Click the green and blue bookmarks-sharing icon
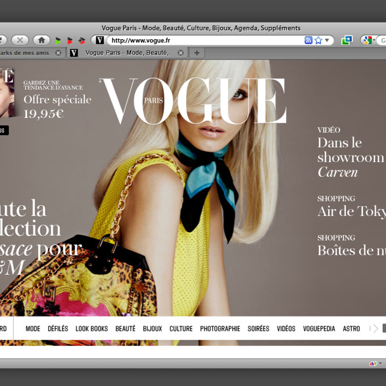The width and height of the screenshot is (386, 386). pos(347,40)
